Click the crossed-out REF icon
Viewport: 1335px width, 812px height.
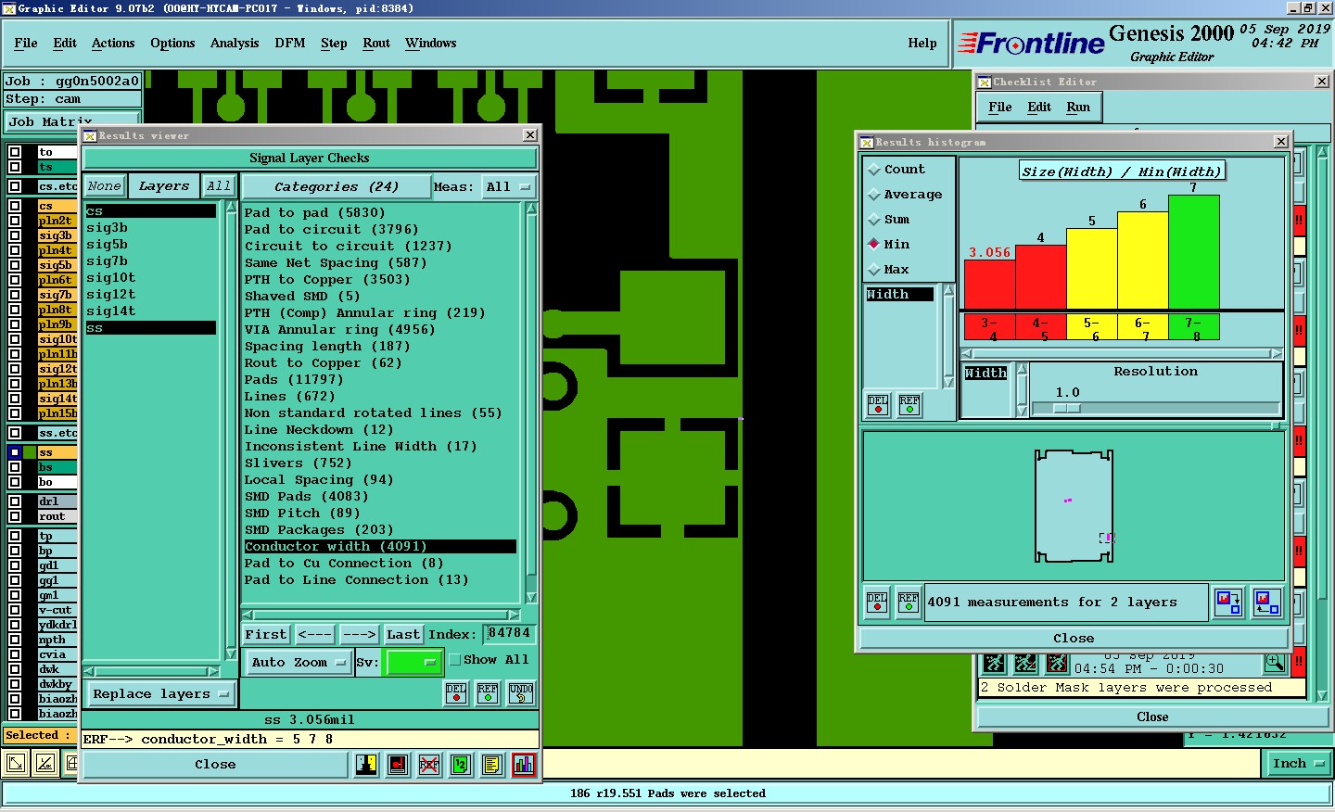pyautogui.click(x=429, y=765)
